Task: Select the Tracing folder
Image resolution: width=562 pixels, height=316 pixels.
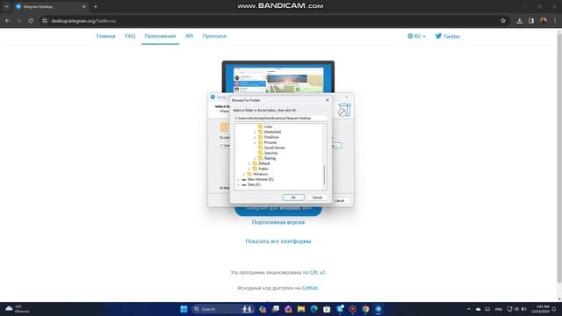Action: coord(270,158)
